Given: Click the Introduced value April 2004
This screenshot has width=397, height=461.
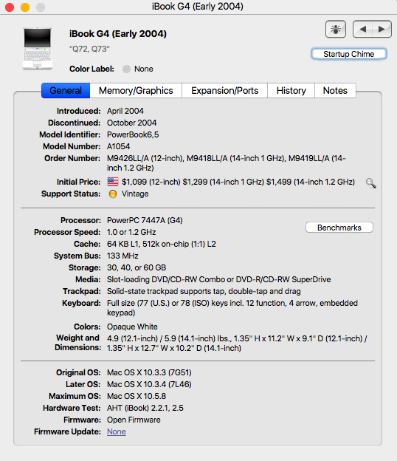Looking at the screenshot, I should click(125, 111).
